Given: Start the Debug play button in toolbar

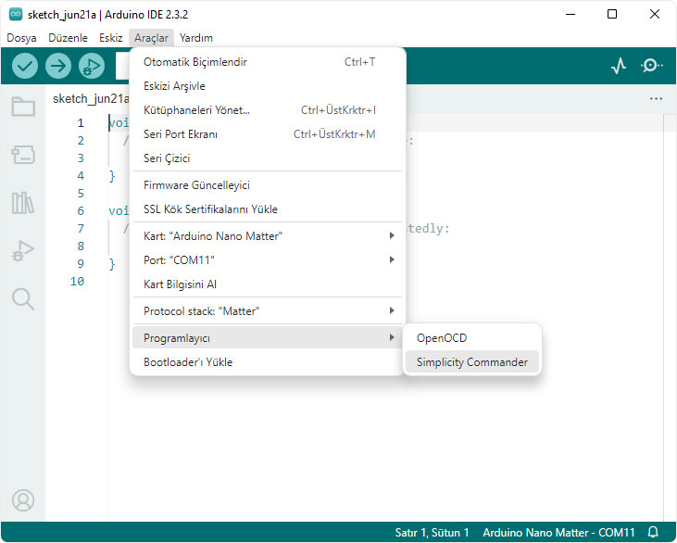Looking at the screenshot, I should tap(92, 66).
